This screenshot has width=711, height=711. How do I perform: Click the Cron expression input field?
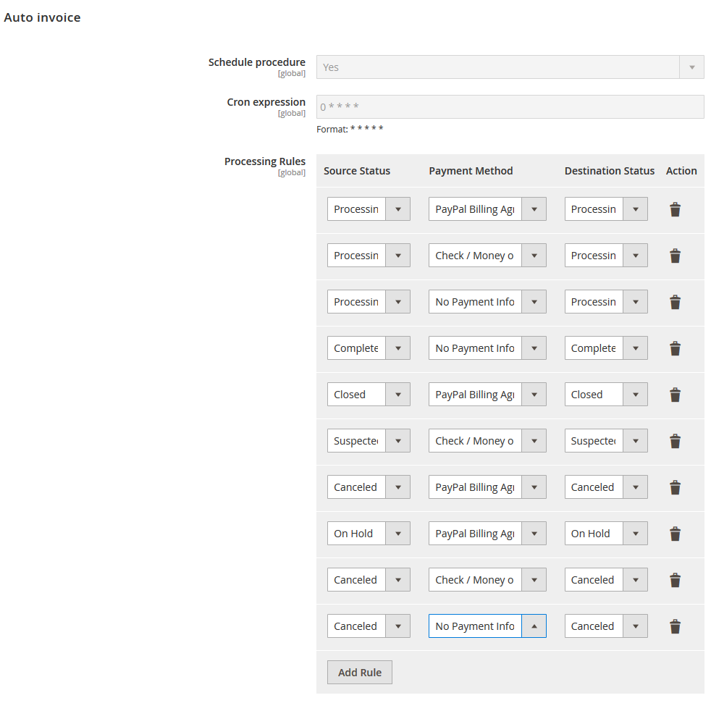[x=510, y=107]
